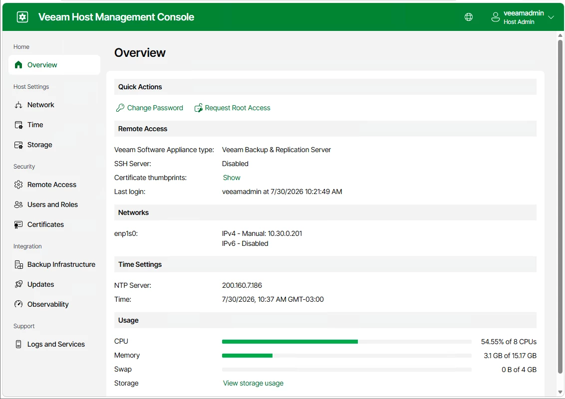The image size is (565, 399).
Task: Click the key icon beside Change Password
Action: click(x=120, y=108)
